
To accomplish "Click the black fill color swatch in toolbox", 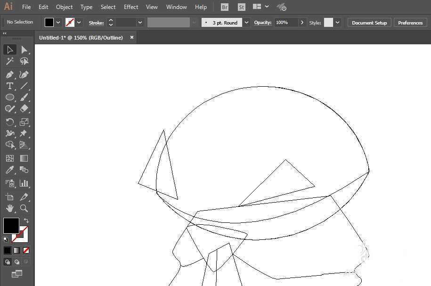I will click(x=11, y=225).
